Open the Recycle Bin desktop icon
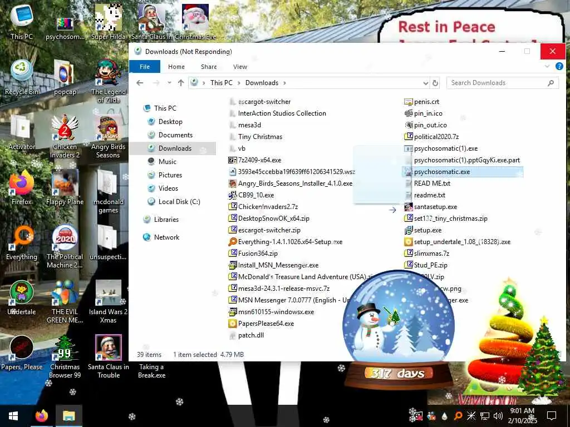The height and width of the screenshot is (427, 570). pyautogui.click(x=22, y=77)
